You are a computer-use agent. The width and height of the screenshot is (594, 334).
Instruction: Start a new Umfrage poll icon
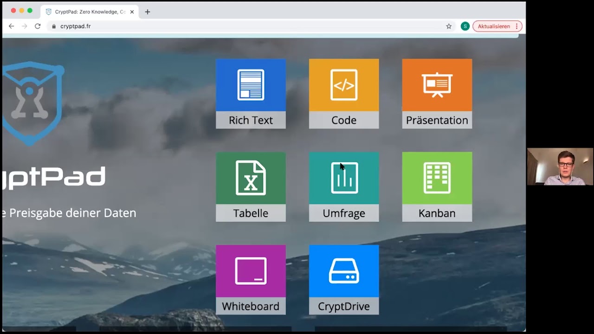(344, 178)
